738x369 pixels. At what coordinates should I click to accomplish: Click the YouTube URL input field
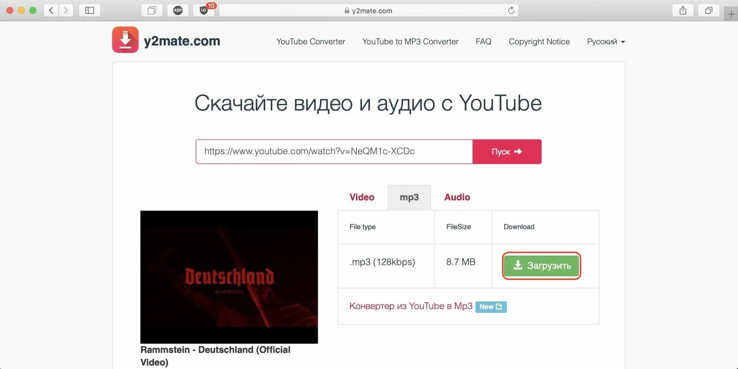[334, 152]
